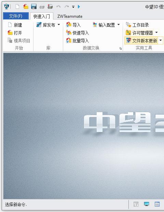Expand the 许可管理器 dropdown arrow

click(156, 32)
